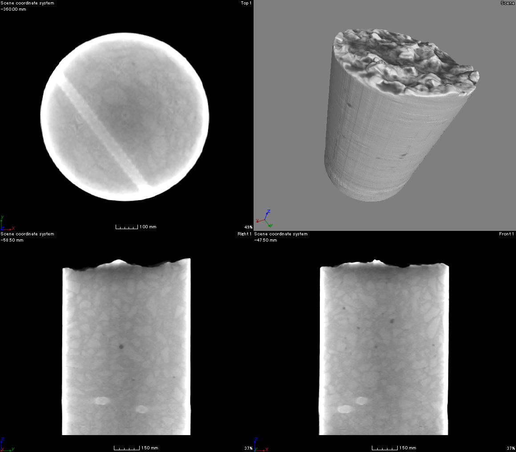Click the blue Z axis arrow on the 3D Scene gizmo
The image size is (516, 452).
[x=267, y=214]
